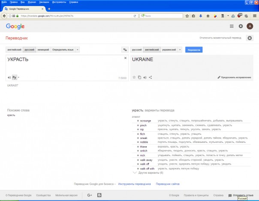Open the phrasebook star button
259x201 pixels.
250,38
